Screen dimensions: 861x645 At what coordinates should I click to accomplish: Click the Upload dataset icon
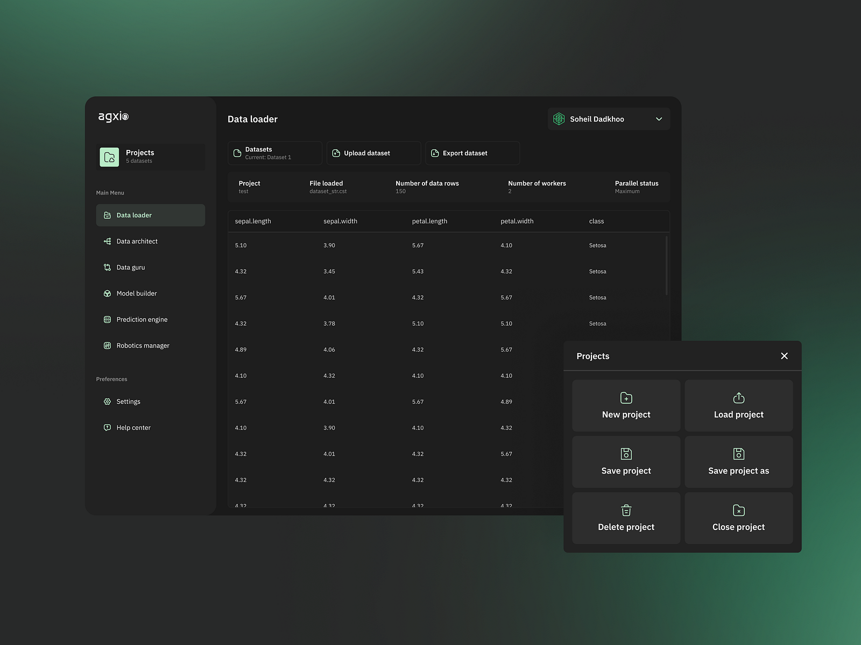coord(336,153)
